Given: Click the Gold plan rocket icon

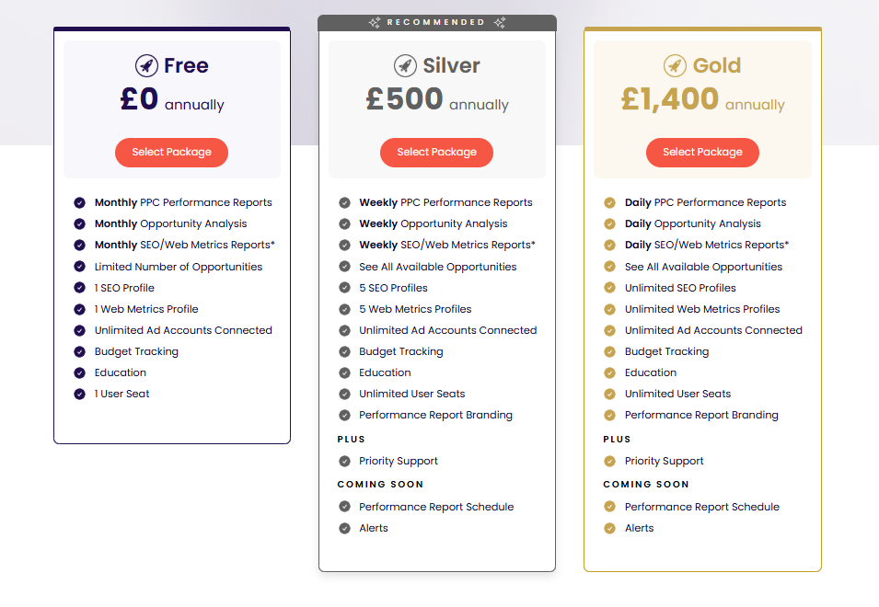Looking at the screenshot, I should pos(675,65).
